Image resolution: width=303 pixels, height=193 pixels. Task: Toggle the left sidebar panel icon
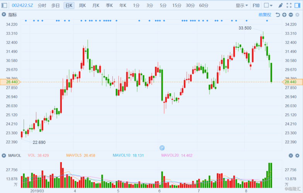coord(5,5)
